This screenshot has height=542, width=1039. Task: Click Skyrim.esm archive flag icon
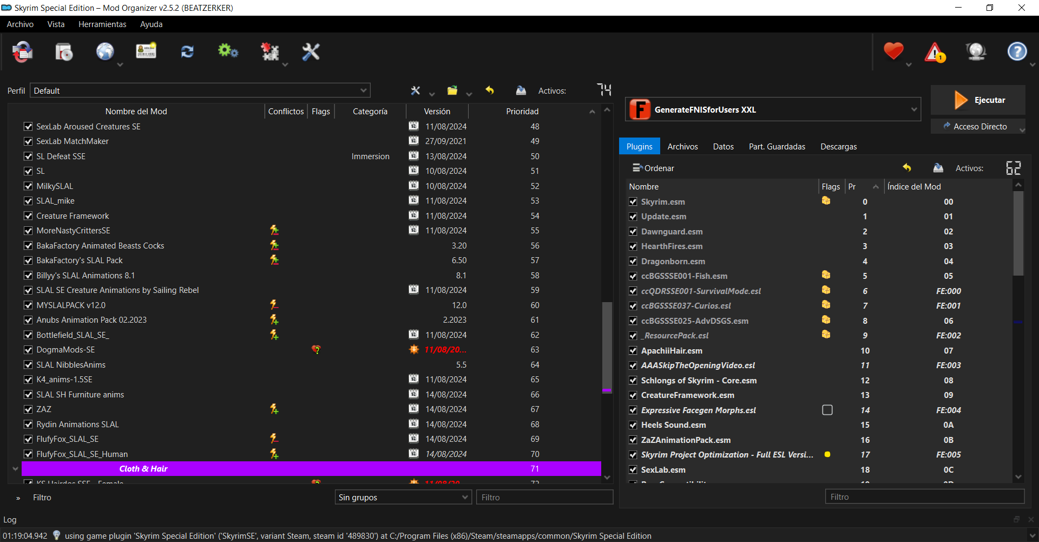[826, 201]
